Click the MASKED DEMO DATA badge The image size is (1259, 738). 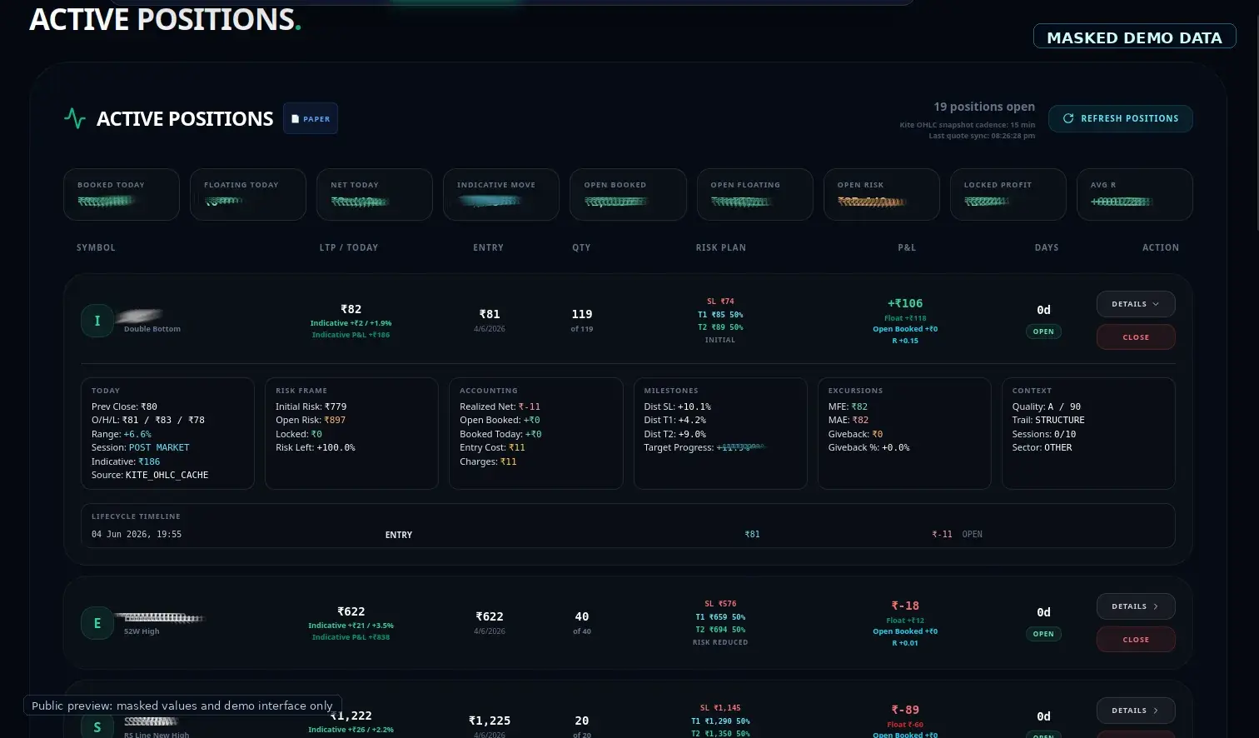click(x=1134, y=37)
